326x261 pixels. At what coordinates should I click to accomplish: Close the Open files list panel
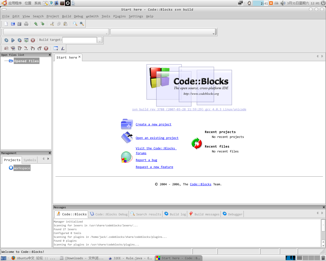click(x=50, y=55)
